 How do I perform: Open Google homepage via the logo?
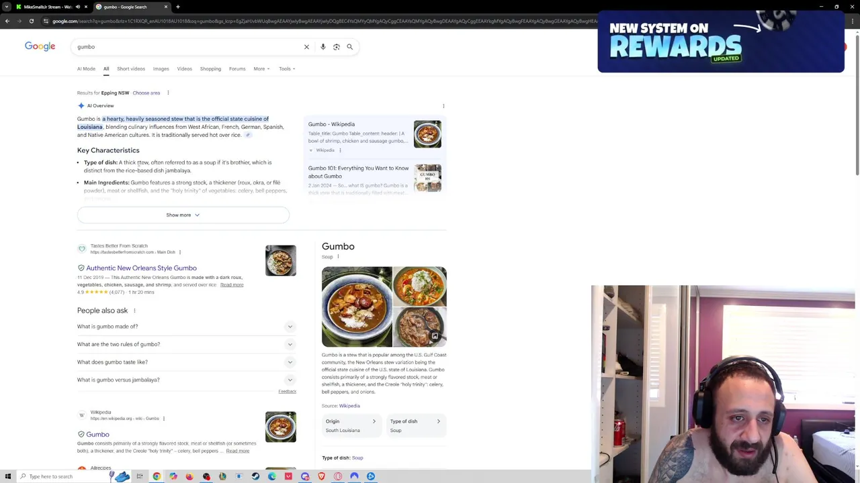[x=40, y=46]
